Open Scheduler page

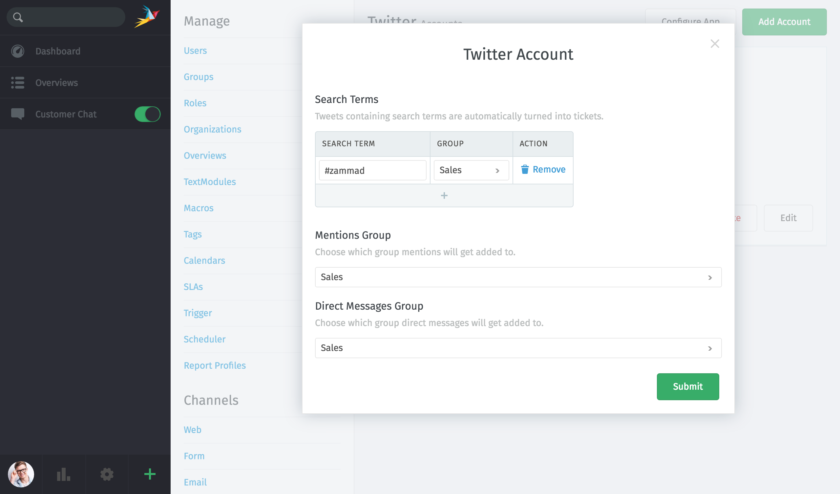tap(205, 339)
